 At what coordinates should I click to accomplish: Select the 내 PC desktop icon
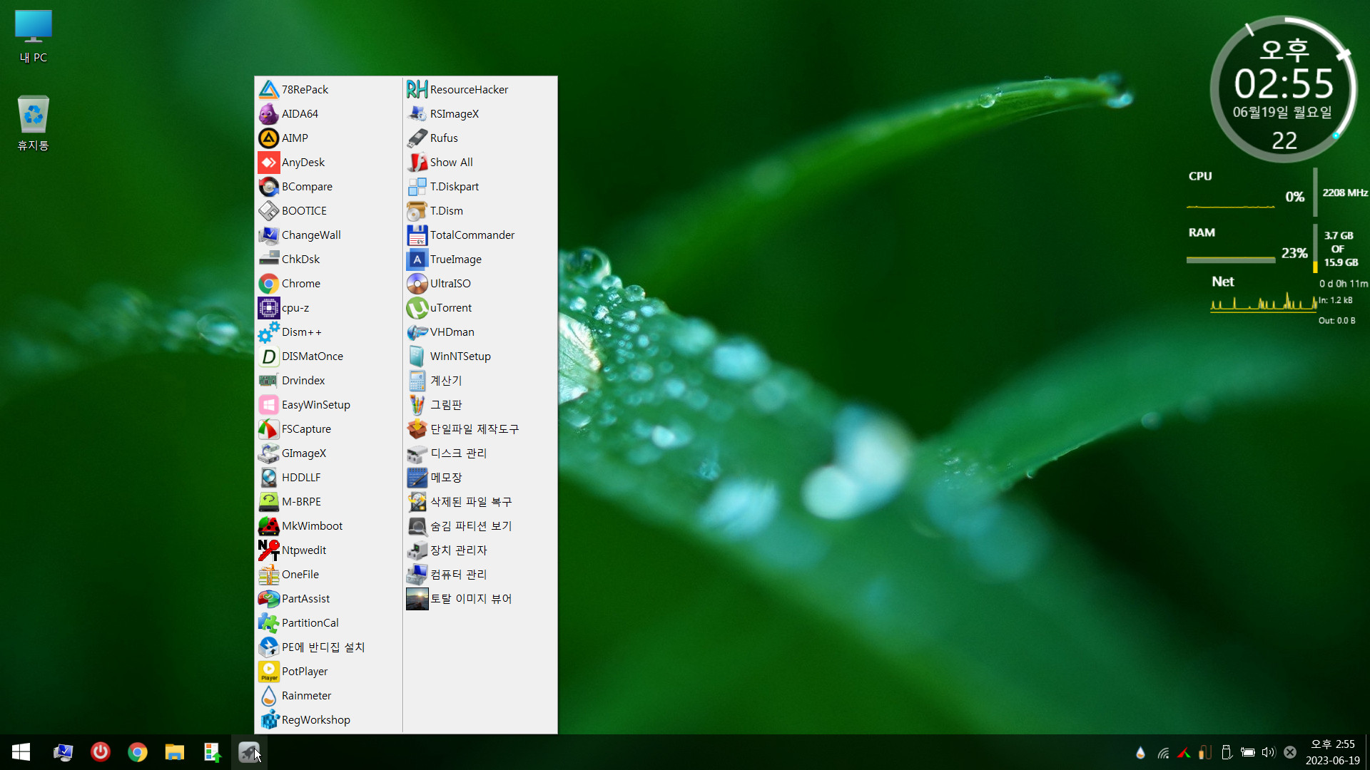(x=34, y=36)
